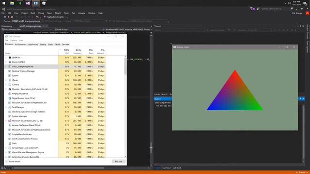This screenshot has height=174, width=310.
Task: Pin the Threads panel
Action: click(300, 26)
